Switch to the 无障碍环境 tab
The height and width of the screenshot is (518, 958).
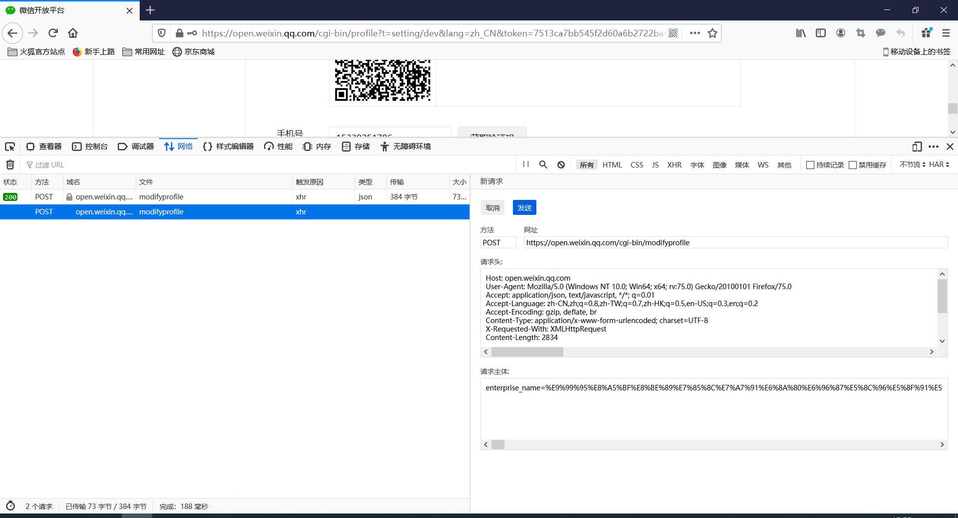tap(406, 147)
